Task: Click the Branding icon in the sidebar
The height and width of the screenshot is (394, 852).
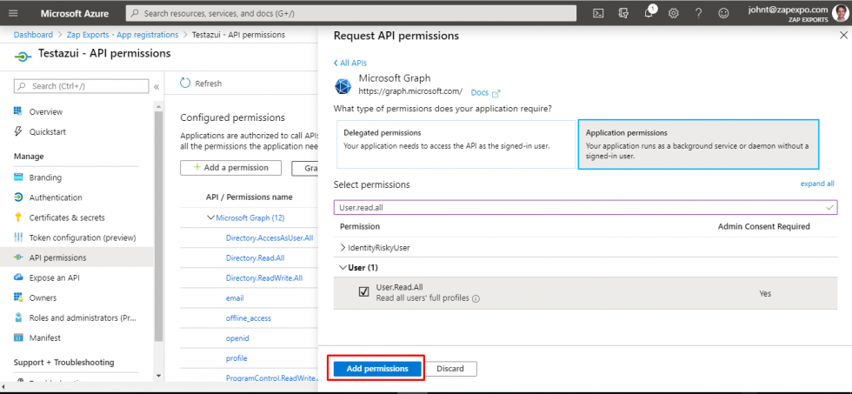Action: (x=18, y=177)
